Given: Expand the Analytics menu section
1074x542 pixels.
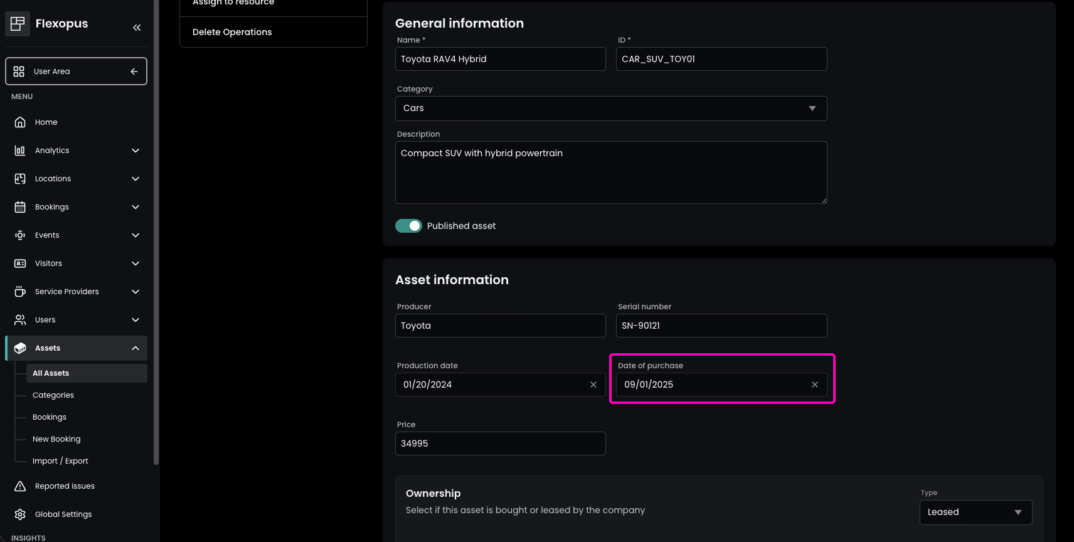Looking at the screenshot, I should tap(136, 151).
